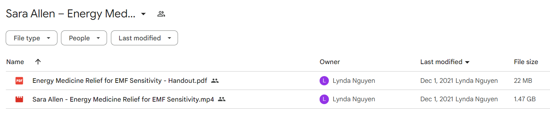Select the 1.47 GB file size cell
Image resolution: width=550 pixels, height=131 pixels.
click(525, 99)
